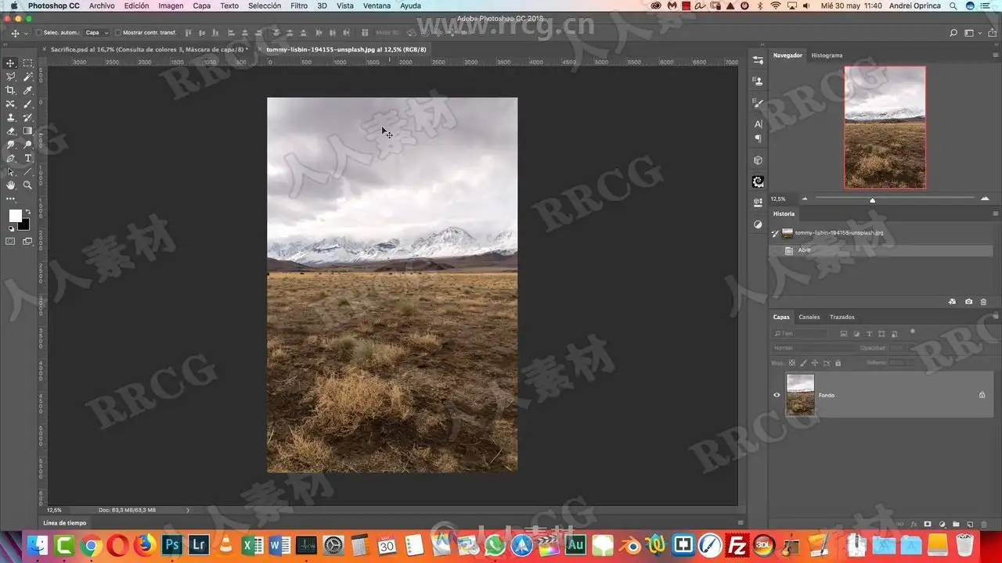Pick the Polygonal Lasso tool

[x=11, y=77]
